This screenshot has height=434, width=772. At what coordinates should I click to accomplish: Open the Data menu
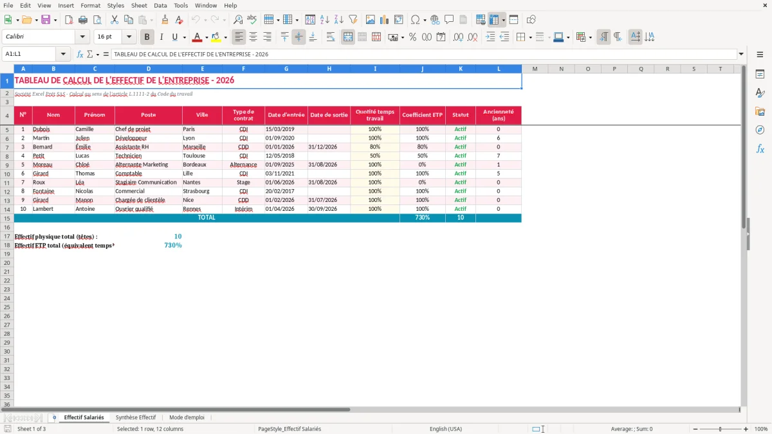[160, 5]
